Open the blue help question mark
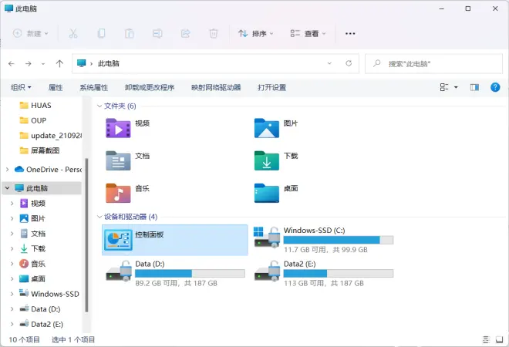The width and height of the screenshot is (509, 347). click(495, 87)
